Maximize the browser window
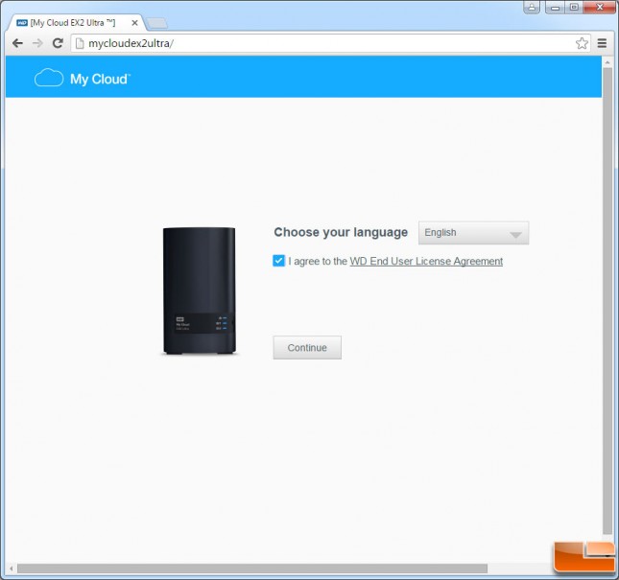 tap(574, 7)
